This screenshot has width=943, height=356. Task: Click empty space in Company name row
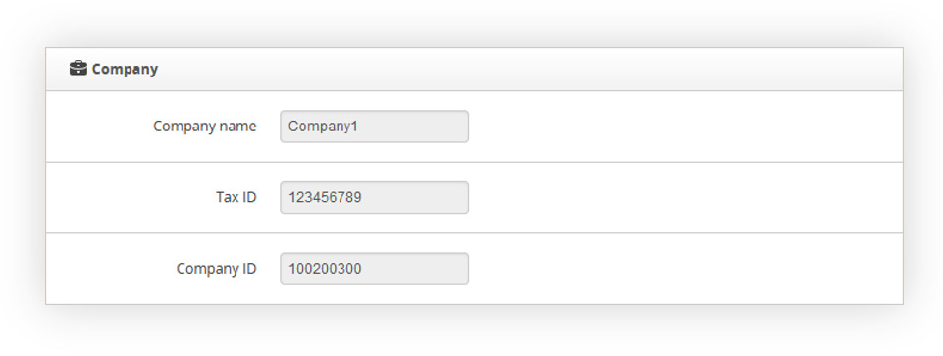(686, 127)
